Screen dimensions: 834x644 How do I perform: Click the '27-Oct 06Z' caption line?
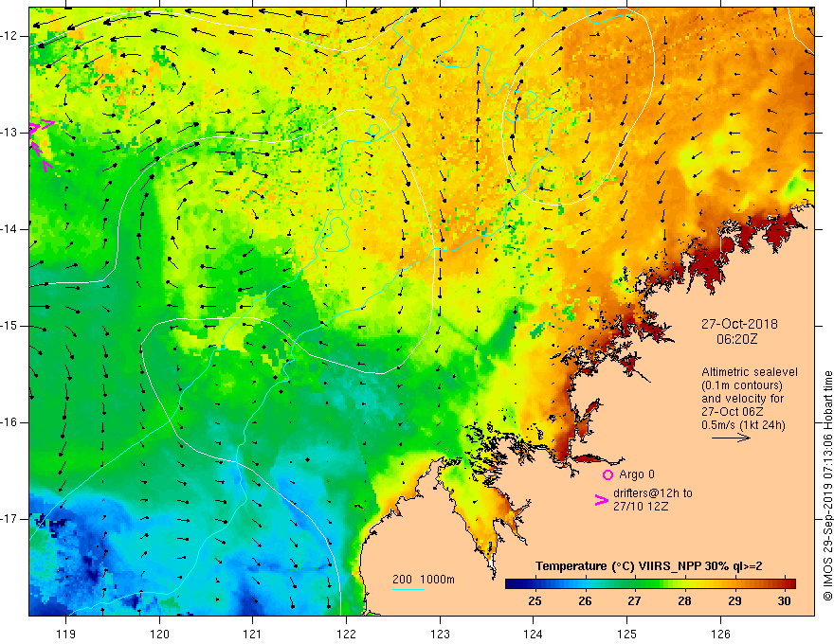pos(733,412)
